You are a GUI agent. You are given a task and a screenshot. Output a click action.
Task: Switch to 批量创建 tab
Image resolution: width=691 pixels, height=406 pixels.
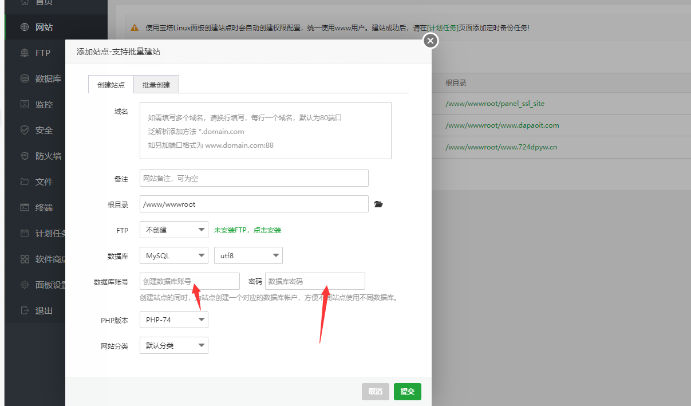pos(156,84)
